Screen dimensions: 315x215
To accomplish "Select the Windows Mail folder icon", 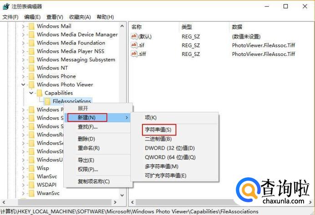I will 31,26.
